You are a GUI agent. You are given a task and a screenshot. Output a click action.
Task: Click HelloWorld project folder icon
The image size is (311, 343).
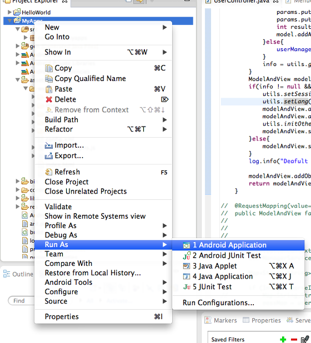coord(17,12)
